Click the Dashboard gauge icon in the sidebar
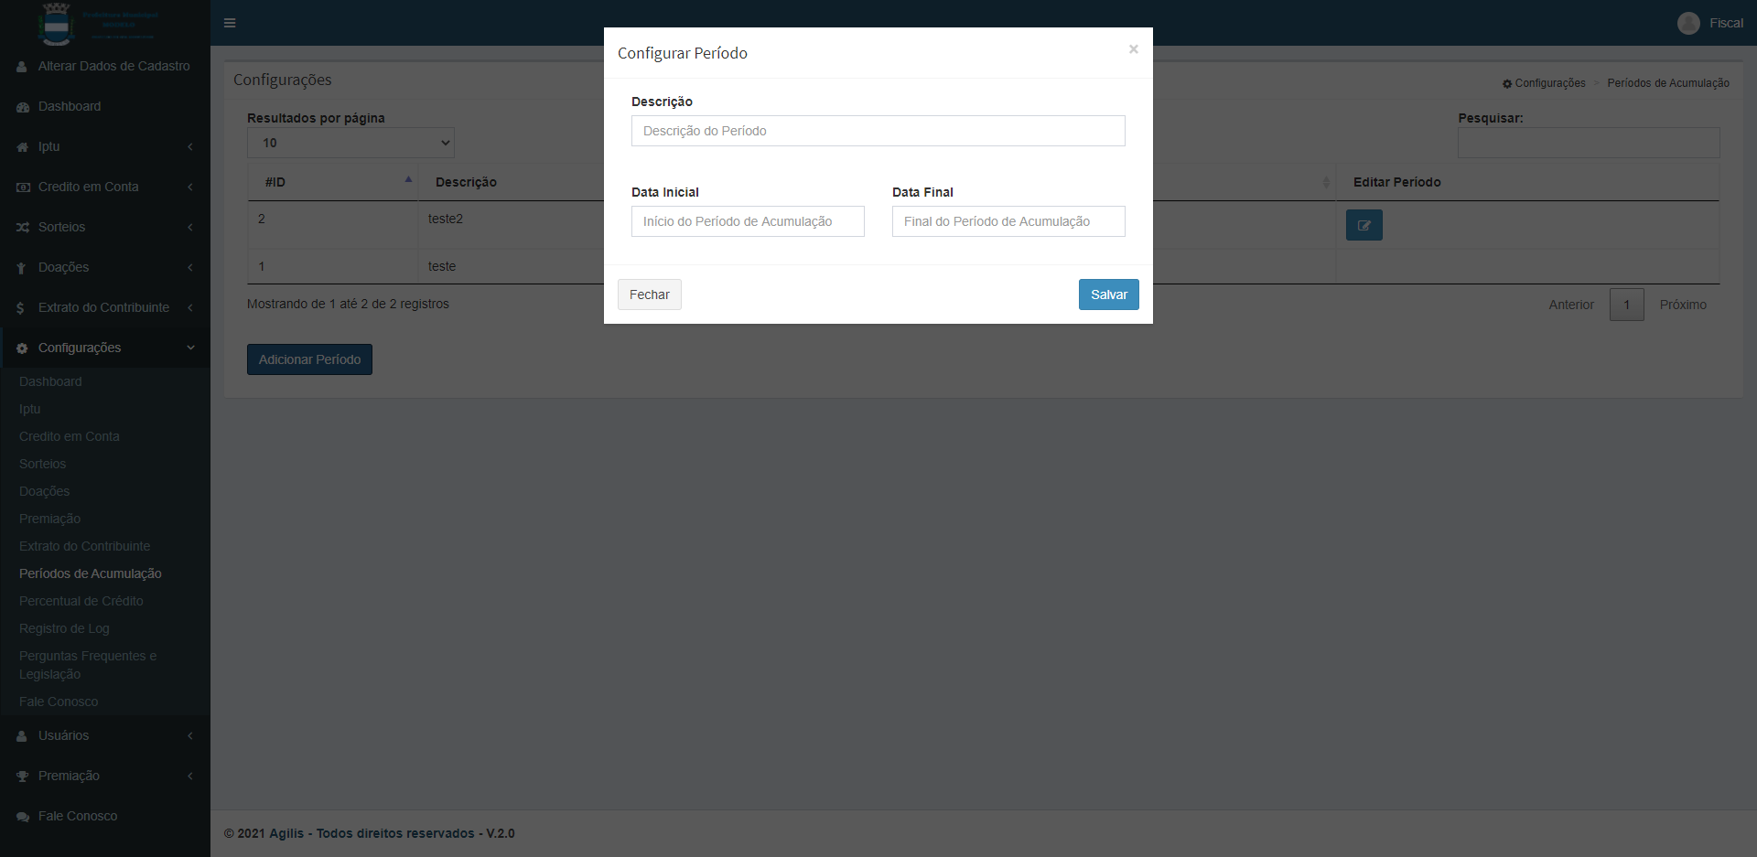 [x=23, y=107]
